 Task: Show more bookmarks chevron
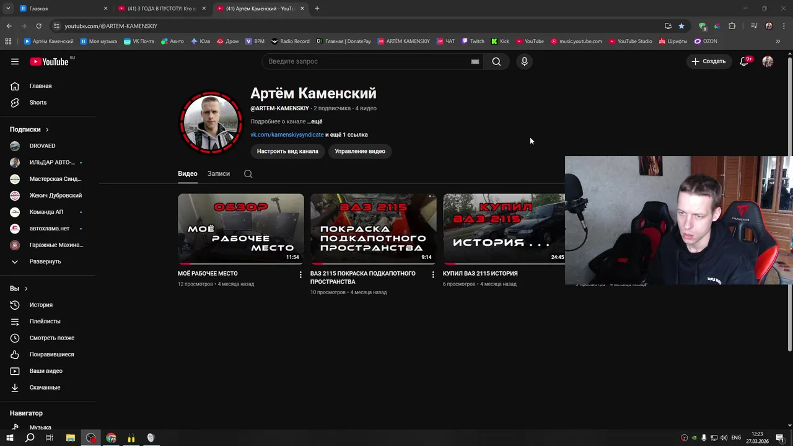click(778, 42)
